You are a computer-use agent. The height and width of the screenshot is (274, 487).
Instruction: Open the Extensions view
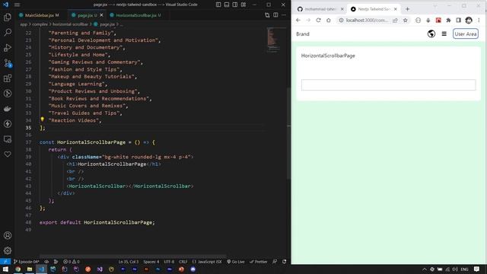[8, 78]
